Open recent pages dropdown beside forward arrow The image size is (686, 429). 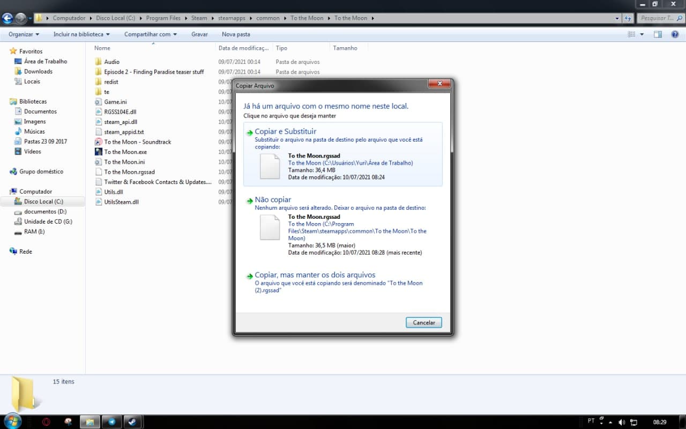point(29,18)
